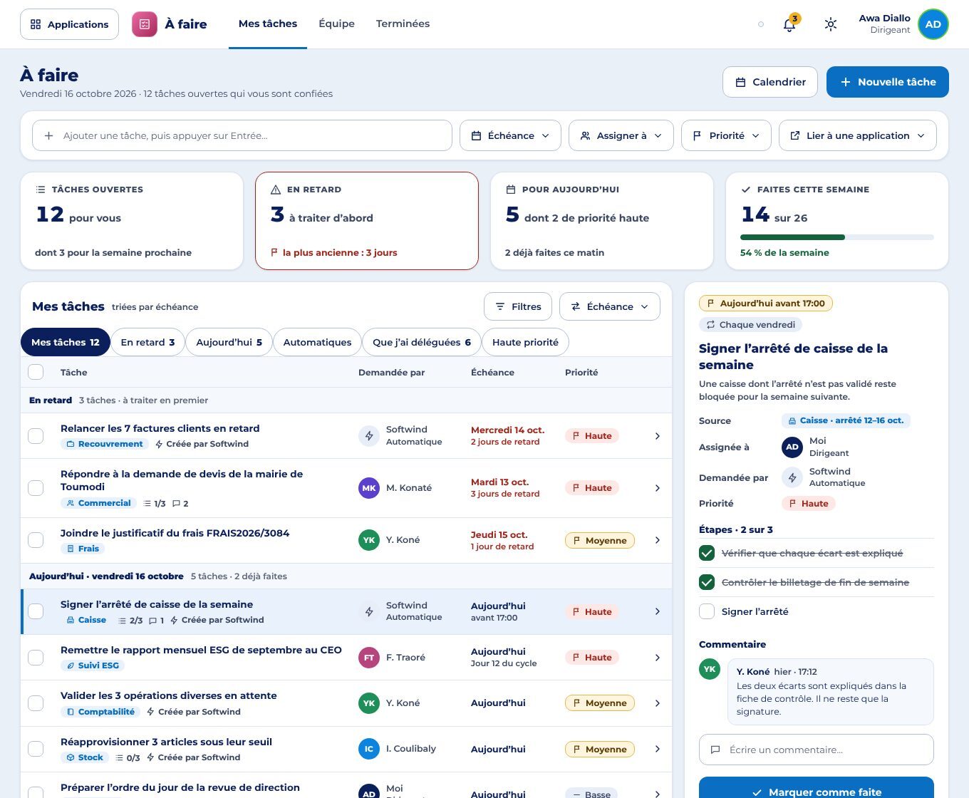Click the Comptabilité tag
Screen dimensions: 969x798
click(x=100, y=712)
